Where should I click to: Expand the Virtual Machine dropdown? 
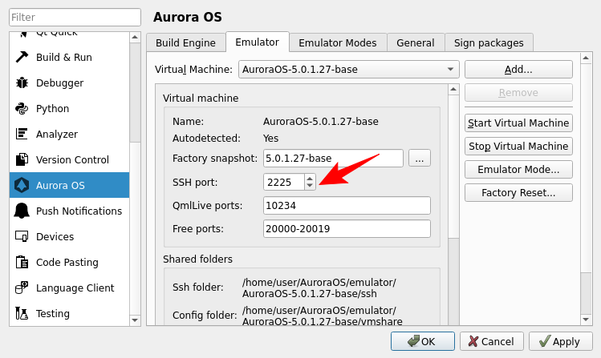coord(348,70)
